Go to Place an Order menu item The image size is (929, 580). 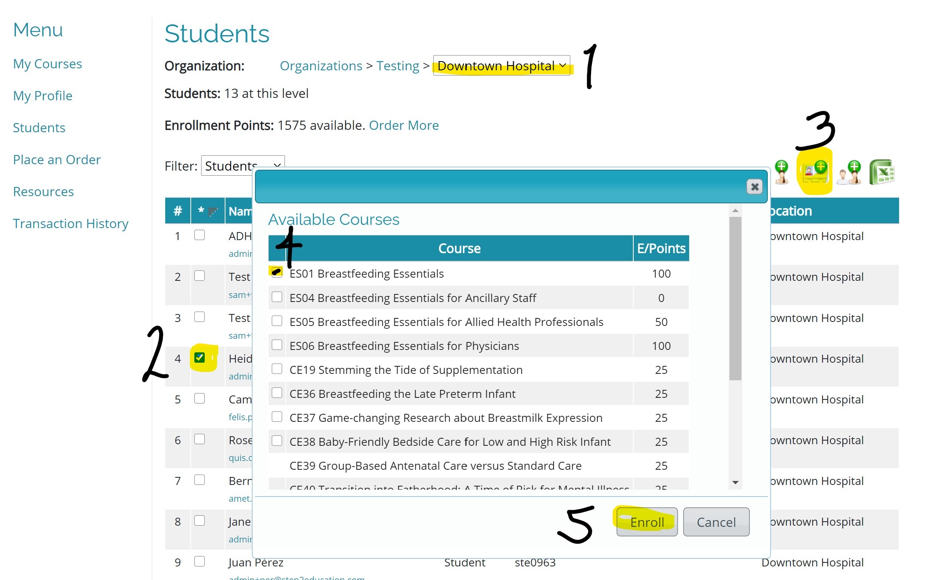(57, 160)
